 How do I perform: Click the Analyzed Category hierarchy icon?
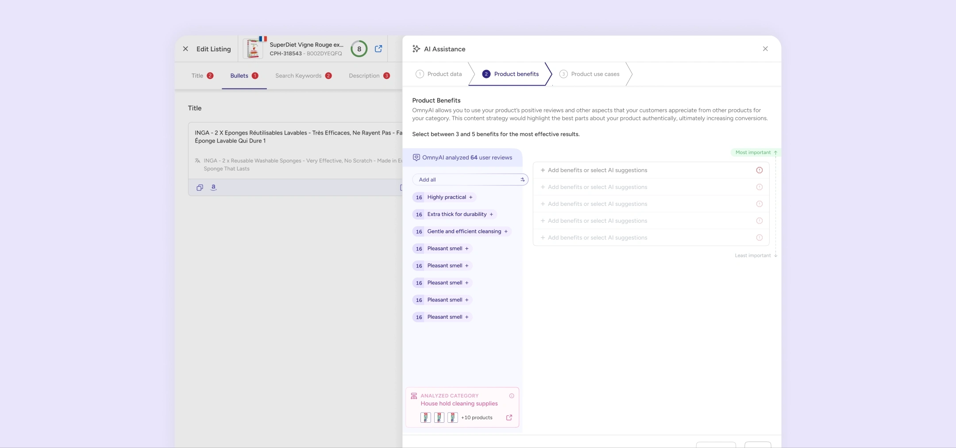pos(414,396)
